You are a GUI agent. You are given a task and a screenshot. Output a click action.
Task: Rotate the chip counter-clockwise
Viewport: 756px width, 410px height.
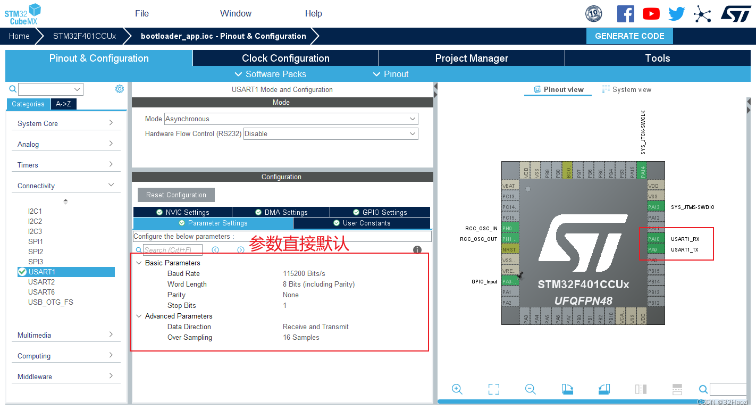tap(604, 389)
